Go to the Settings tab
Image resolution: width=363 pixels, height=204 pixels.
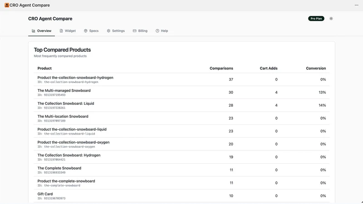coord(116,31)
